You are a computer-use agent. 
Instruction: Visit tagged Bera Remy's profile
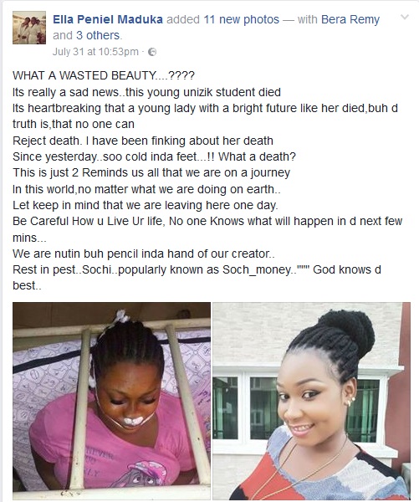point(350,19)
